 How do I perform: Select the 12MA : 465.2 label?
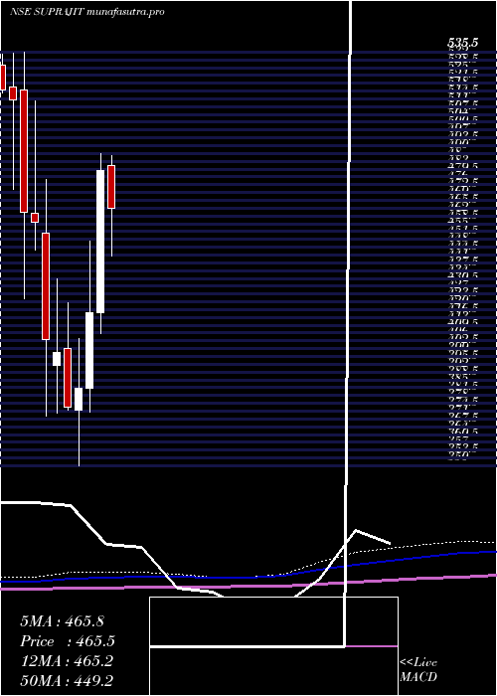[x=67, y=661]
